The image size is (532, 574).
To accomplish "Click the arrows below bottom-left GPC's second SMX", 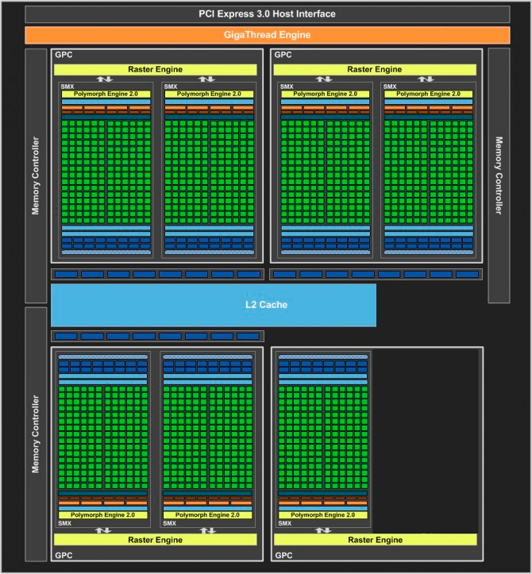I will 208,530.
